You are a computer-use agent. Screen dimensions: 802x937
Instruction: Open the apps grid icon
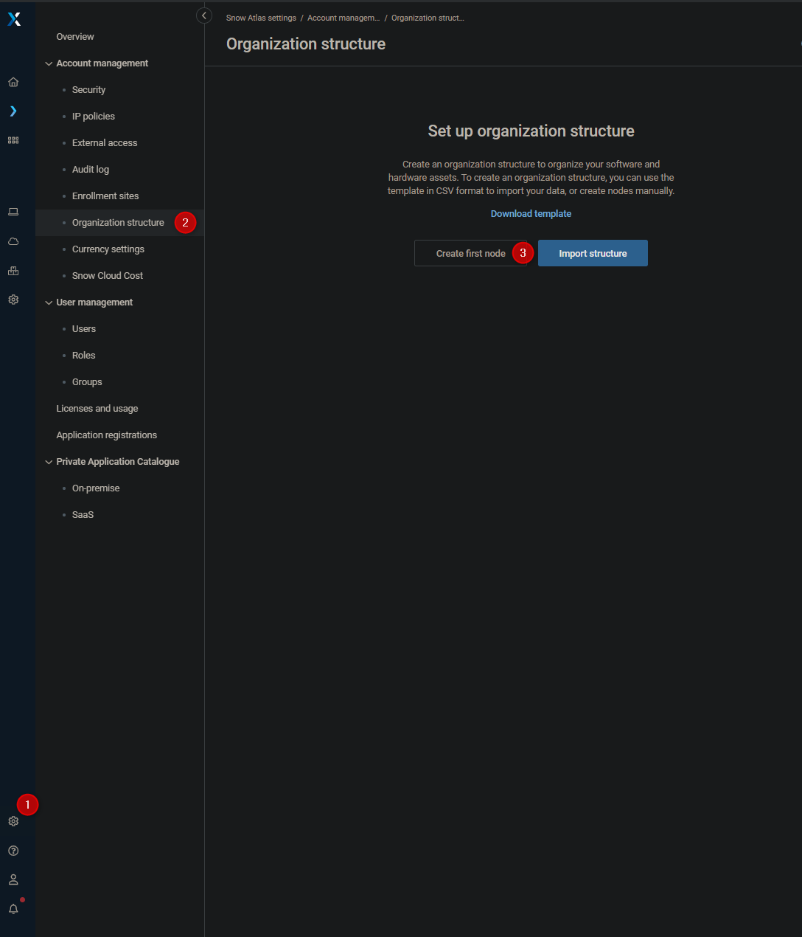[x=13, y=140]
